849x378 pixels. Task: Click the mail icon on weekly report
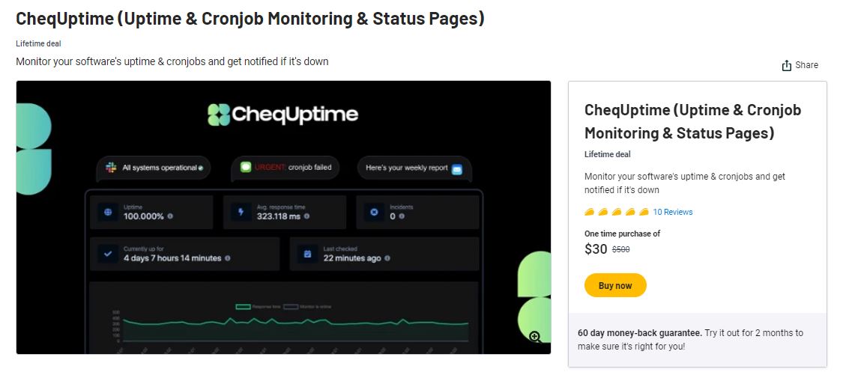tap(457, 169)
